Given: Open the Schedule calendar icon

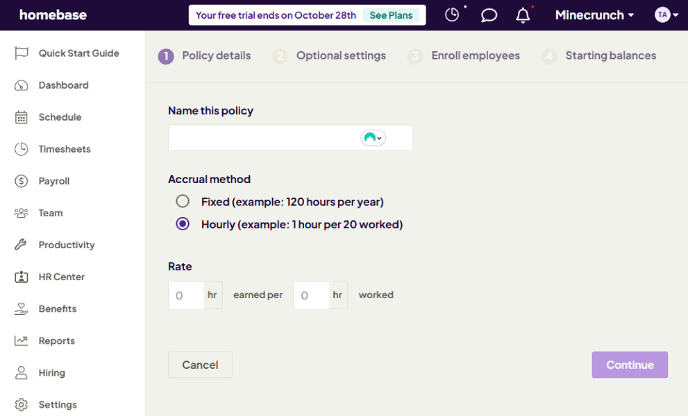Looking at the screenshot, I should (x=22, y=116).
